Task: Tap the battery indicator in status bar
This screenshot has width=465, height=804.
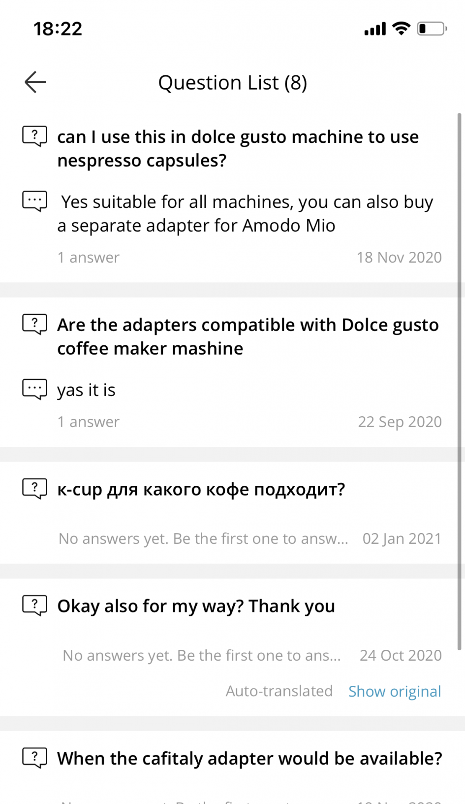Action: [431, 29]
